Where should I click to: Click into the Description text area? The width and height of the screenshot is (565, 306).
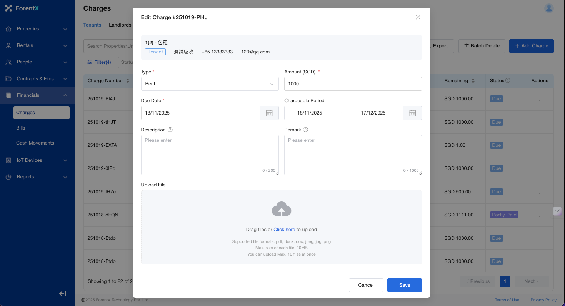click(210, 155)
